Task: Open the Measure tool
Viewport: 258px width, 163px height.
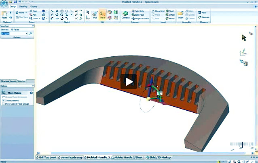Action: (205, 17)
